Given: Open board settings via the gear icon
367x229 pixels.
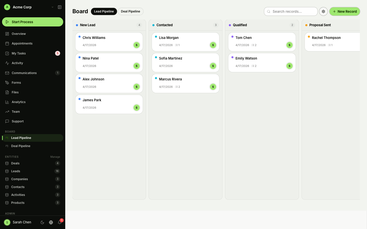Looking at the screenshot, I should click(323, 11).
